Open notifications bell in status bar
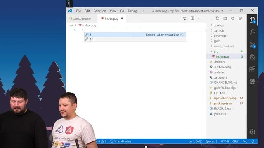 [253, 141]
